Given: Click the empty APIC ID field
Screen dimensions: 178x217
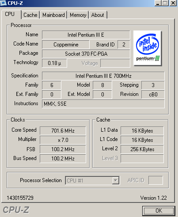Looking at the screenshot, I should coord(155,180).
